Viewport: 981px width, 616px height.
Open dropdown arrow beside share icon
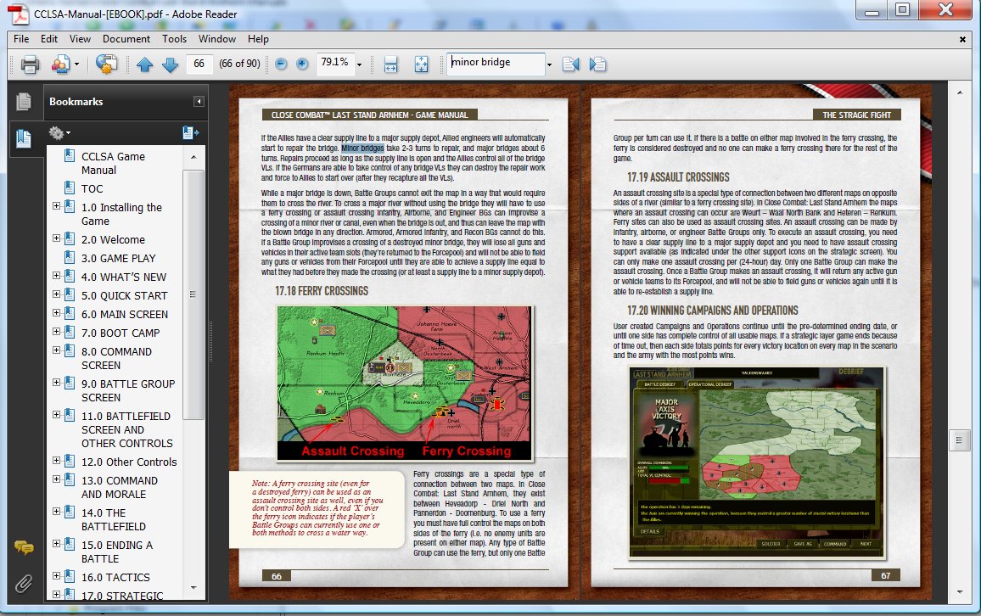(x=76, y=64)
